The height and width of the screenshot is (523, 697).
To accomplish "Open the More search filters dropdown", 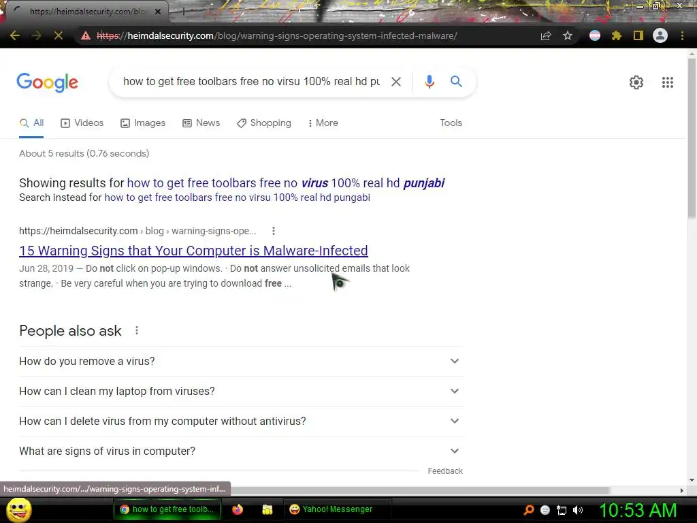I will click(323, 123).
